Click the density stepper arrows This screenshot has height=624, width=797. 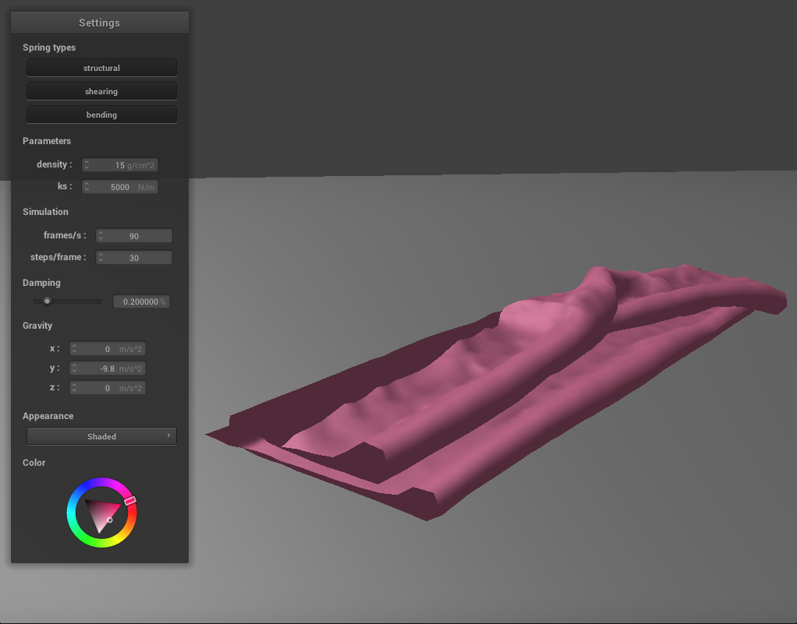[x=87, y=165]
